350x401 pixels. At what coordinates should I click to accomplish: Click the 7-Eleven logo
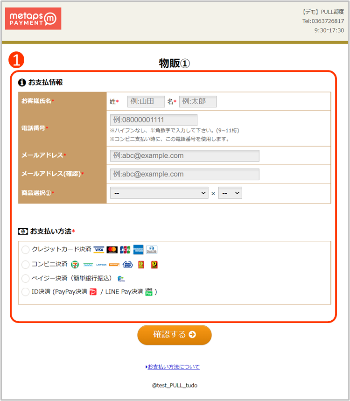75,264
